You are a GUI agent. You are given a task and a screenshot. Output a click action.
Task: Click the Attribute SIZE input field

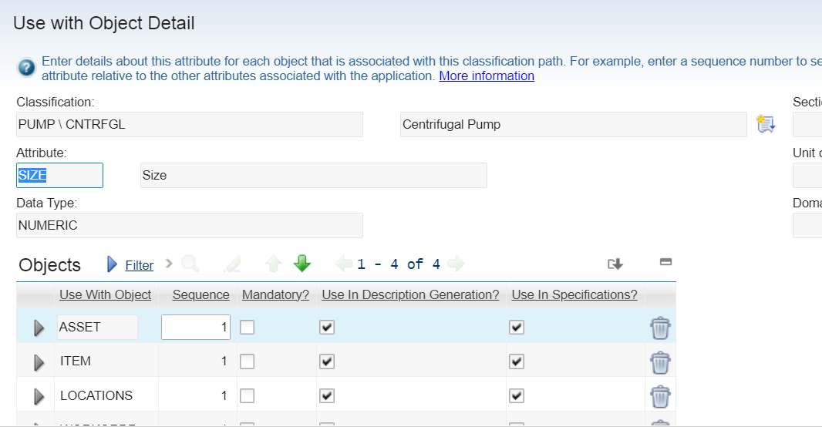59,176
